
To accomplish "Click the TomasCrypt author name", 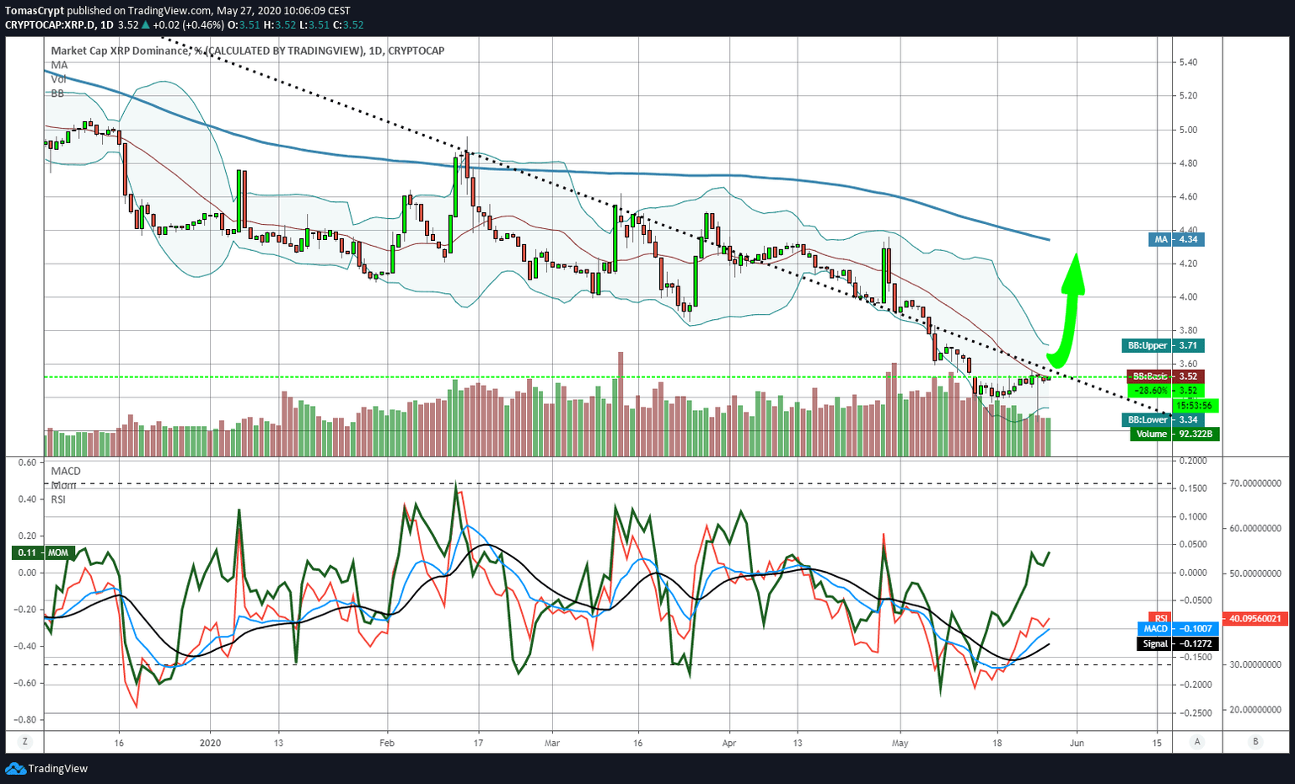I will pyautogui.click(x=35, y=11).
